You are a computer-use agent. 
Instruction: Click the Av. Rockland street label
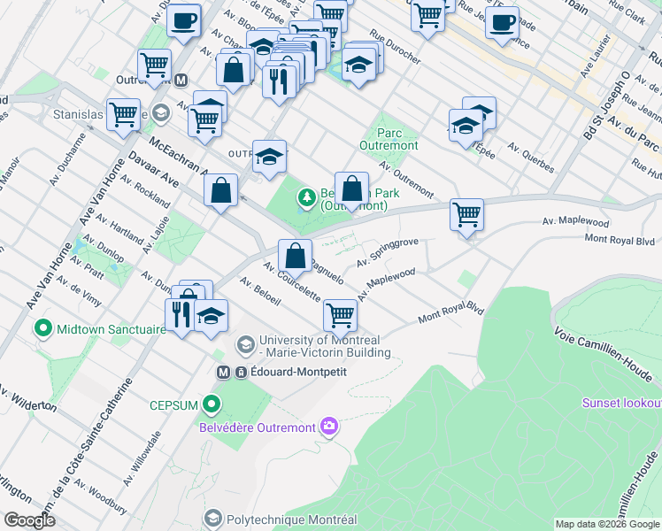[x=145, y=191]
